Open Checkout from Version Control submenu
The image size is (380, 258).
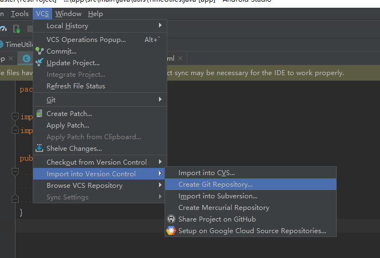(100, 162)
